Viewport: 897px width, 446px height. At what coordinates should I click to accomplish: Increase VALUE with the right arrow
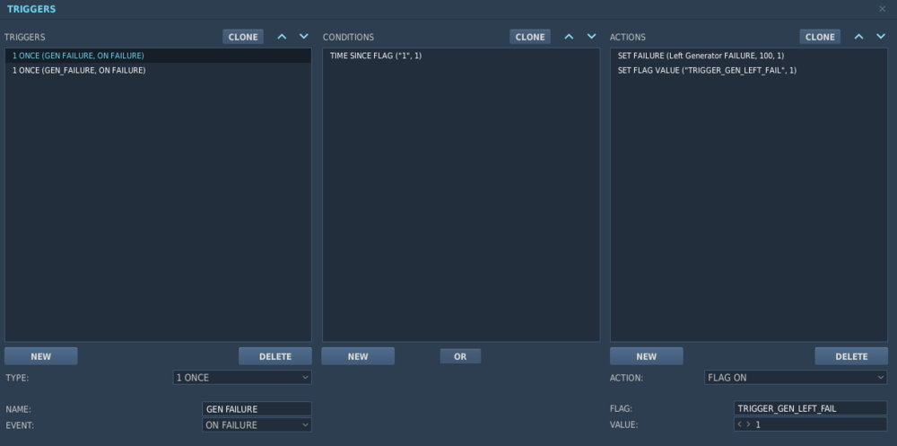click(748, 424)
